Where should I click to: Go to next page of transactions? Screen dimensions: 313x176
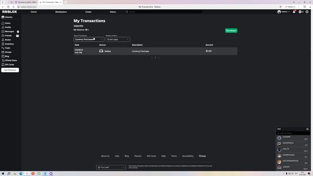point(159,58)
